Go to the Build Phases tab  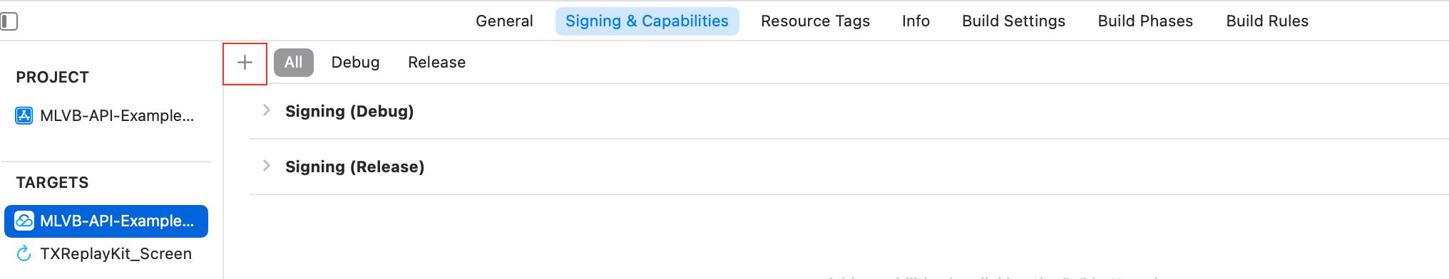point(1145,21)
